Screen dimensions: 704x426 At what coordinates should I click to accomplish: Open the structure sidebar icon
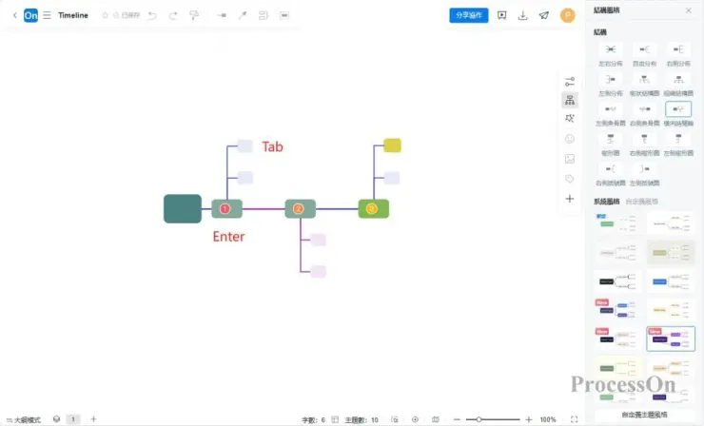(570, 100)
